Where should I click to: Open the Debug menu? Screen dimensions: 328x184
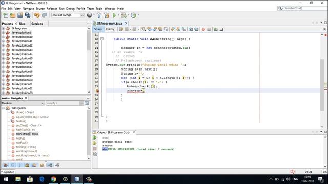point(70,9)
